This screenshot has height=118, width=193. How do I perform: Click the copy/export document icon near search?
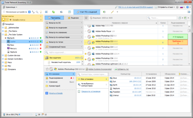(x=180, y=18)
